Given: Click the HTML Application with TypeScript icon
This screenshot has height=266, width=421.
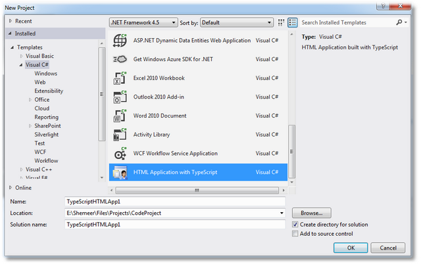Looking at the screenshot, I should pyautogui.click(x=120, y=172).
